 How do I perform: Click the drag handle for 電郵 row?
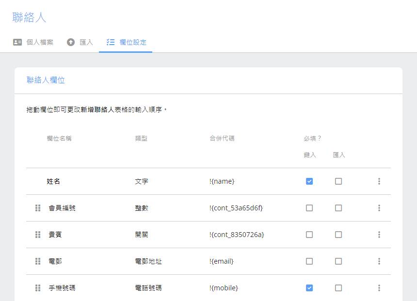pyautogui.click(x=38, y=261)
